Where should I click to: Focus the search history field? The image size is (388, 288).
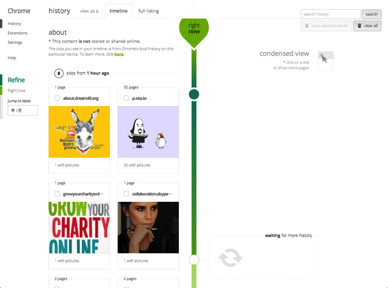point(330,14)
